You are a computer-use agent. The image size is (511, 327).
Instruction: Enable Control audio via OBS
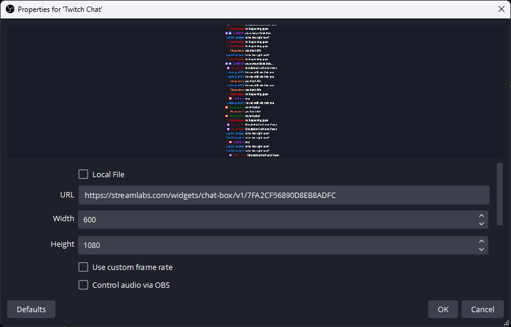click(x=83, y=285)
